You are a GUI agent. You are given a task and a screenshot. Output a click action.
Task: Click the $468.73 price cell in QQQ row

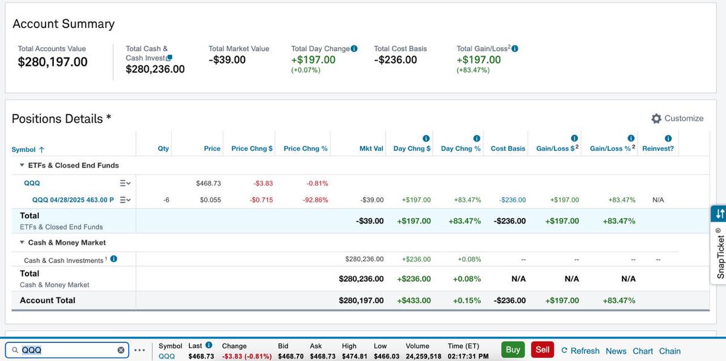(x=208, y=183)
